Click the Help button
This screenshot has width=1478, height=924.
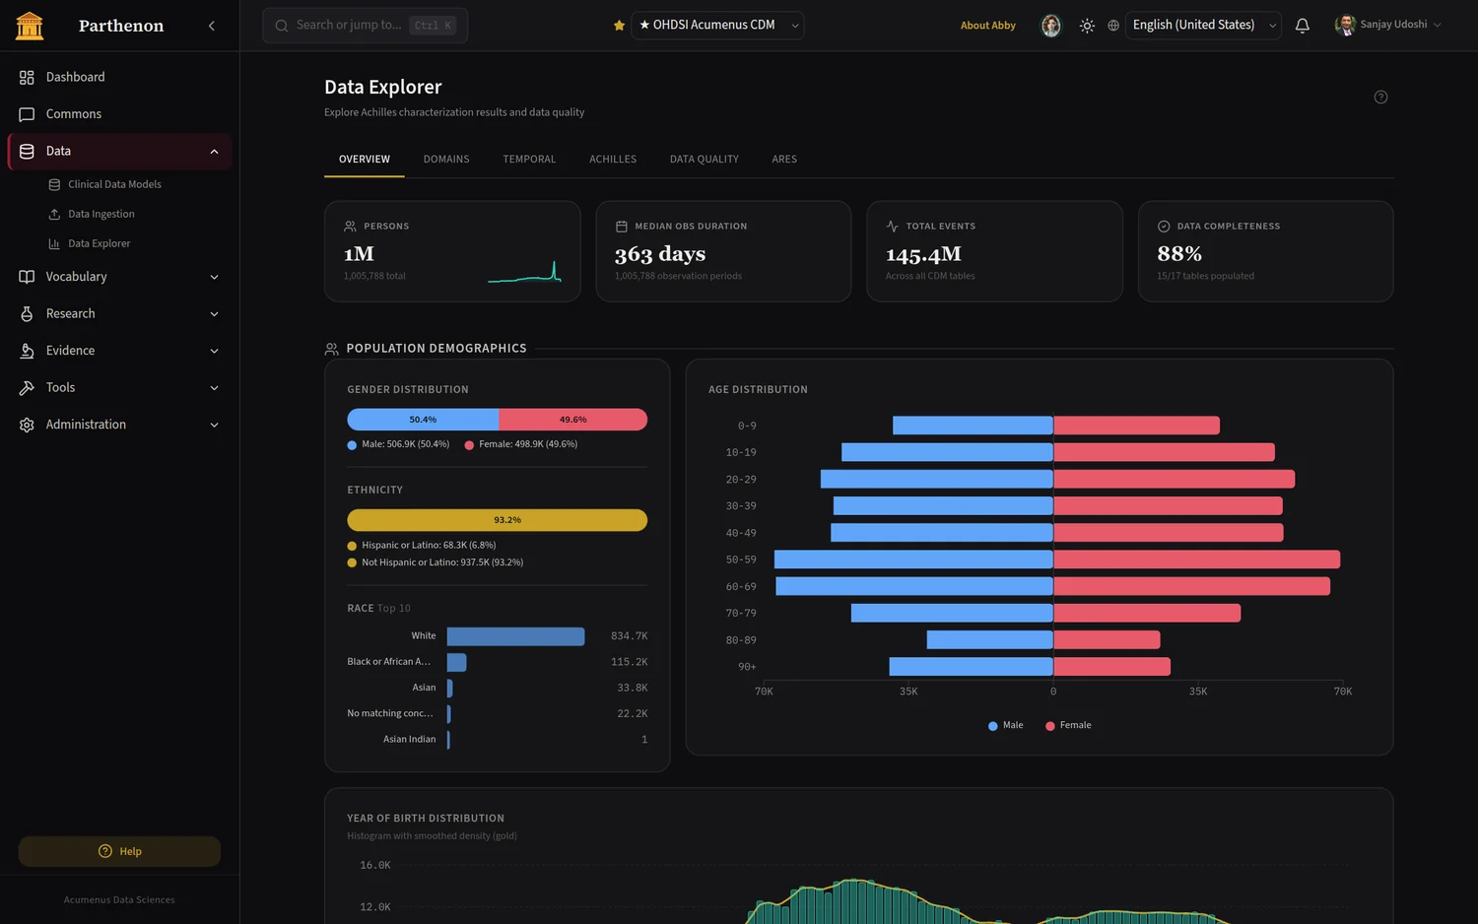tap(119, 851)
